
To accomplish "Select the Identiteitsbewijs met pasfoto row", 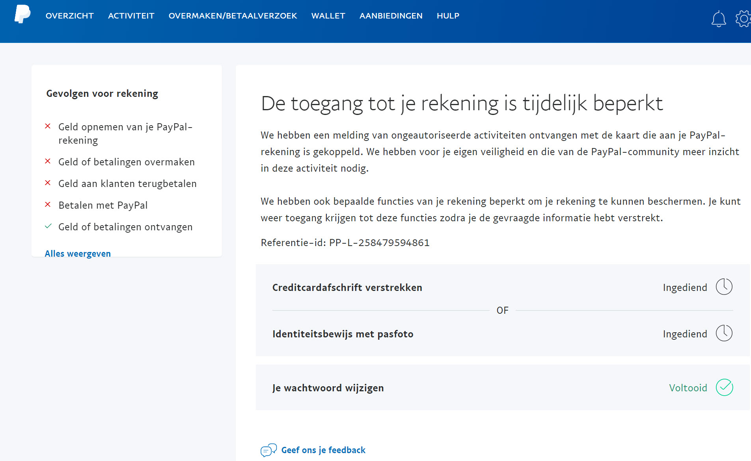I will point(343,334).
